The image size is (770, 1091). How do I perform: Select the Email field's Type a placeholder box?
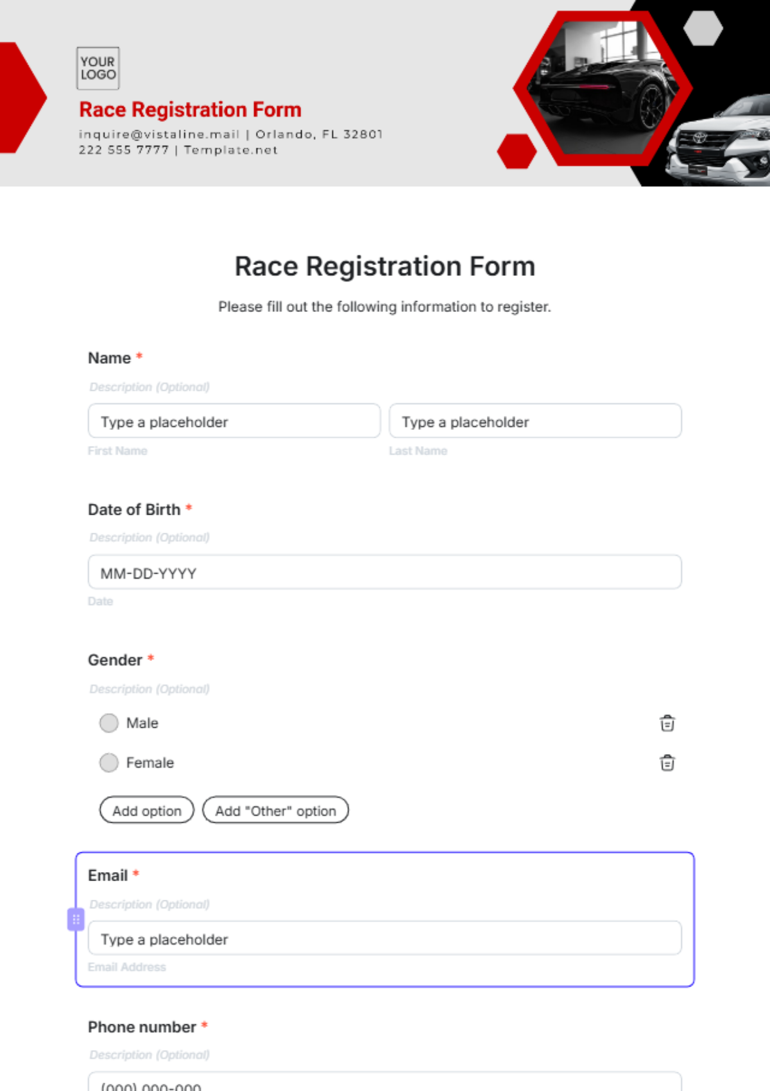[385, 938]
